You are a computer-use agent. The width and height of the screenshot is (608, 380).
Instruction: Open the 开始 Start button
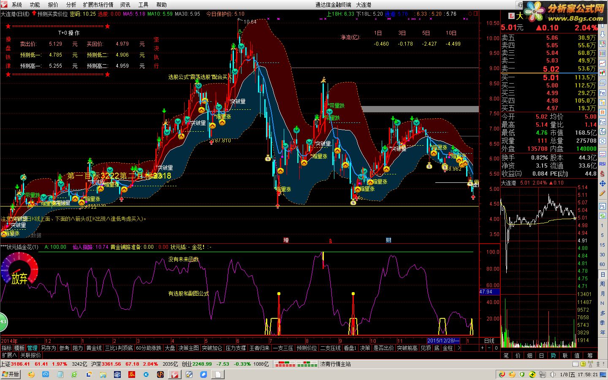(11, 374)
